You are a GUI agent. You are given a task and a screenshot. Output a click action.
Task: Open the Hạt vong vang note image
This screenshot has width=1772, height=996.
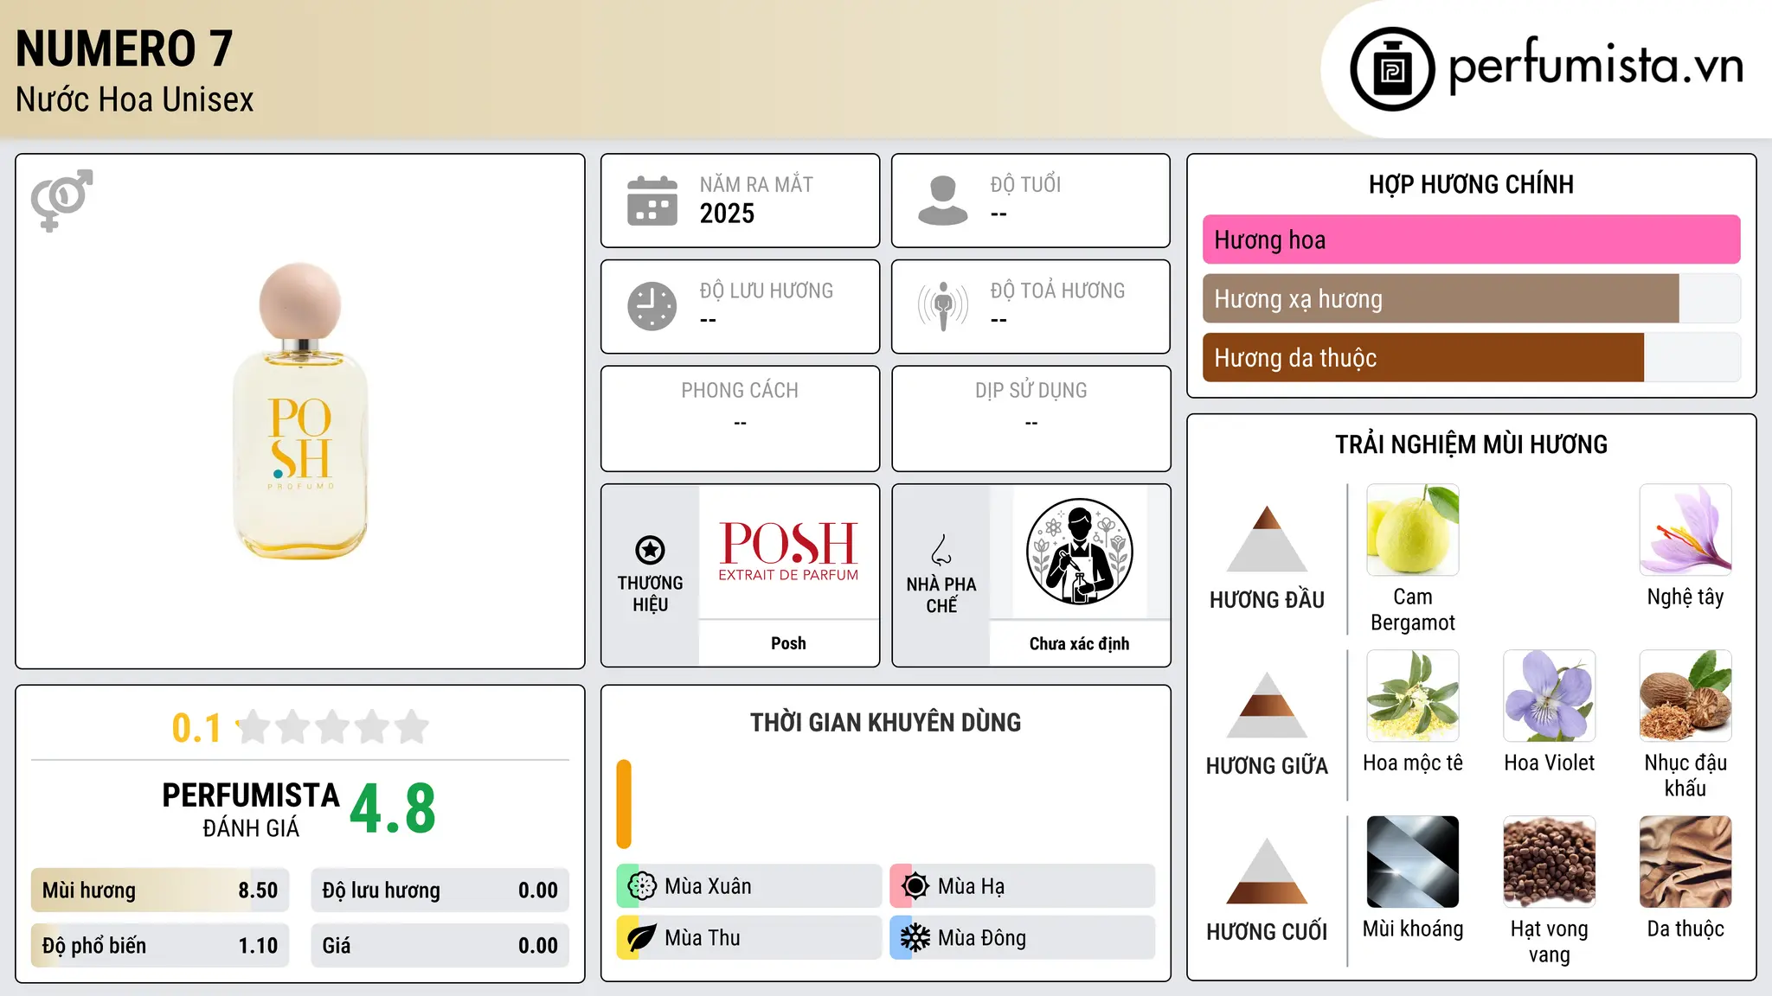coord(1550,862)
